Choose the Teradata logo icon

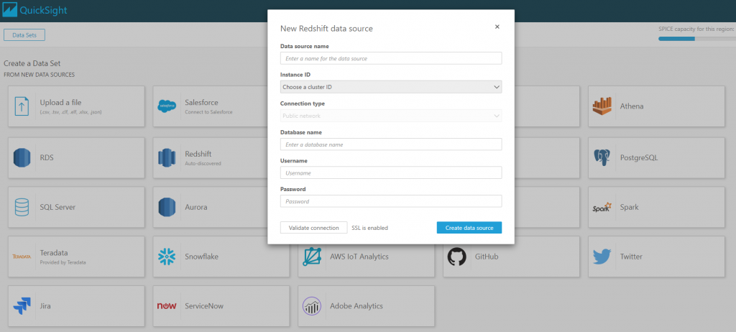(22, 257)
